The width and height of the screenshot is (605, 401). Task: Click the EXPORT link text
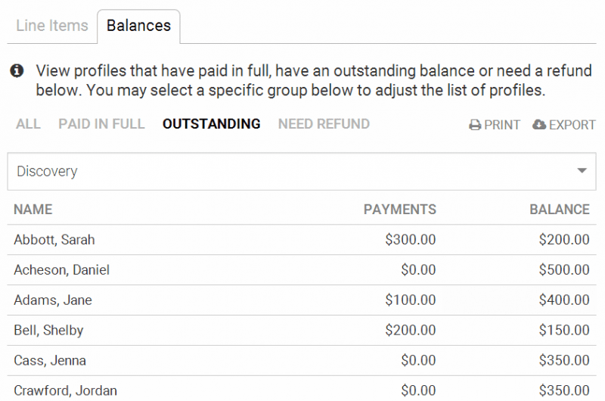pyautogui.click(x=572, y=126)
